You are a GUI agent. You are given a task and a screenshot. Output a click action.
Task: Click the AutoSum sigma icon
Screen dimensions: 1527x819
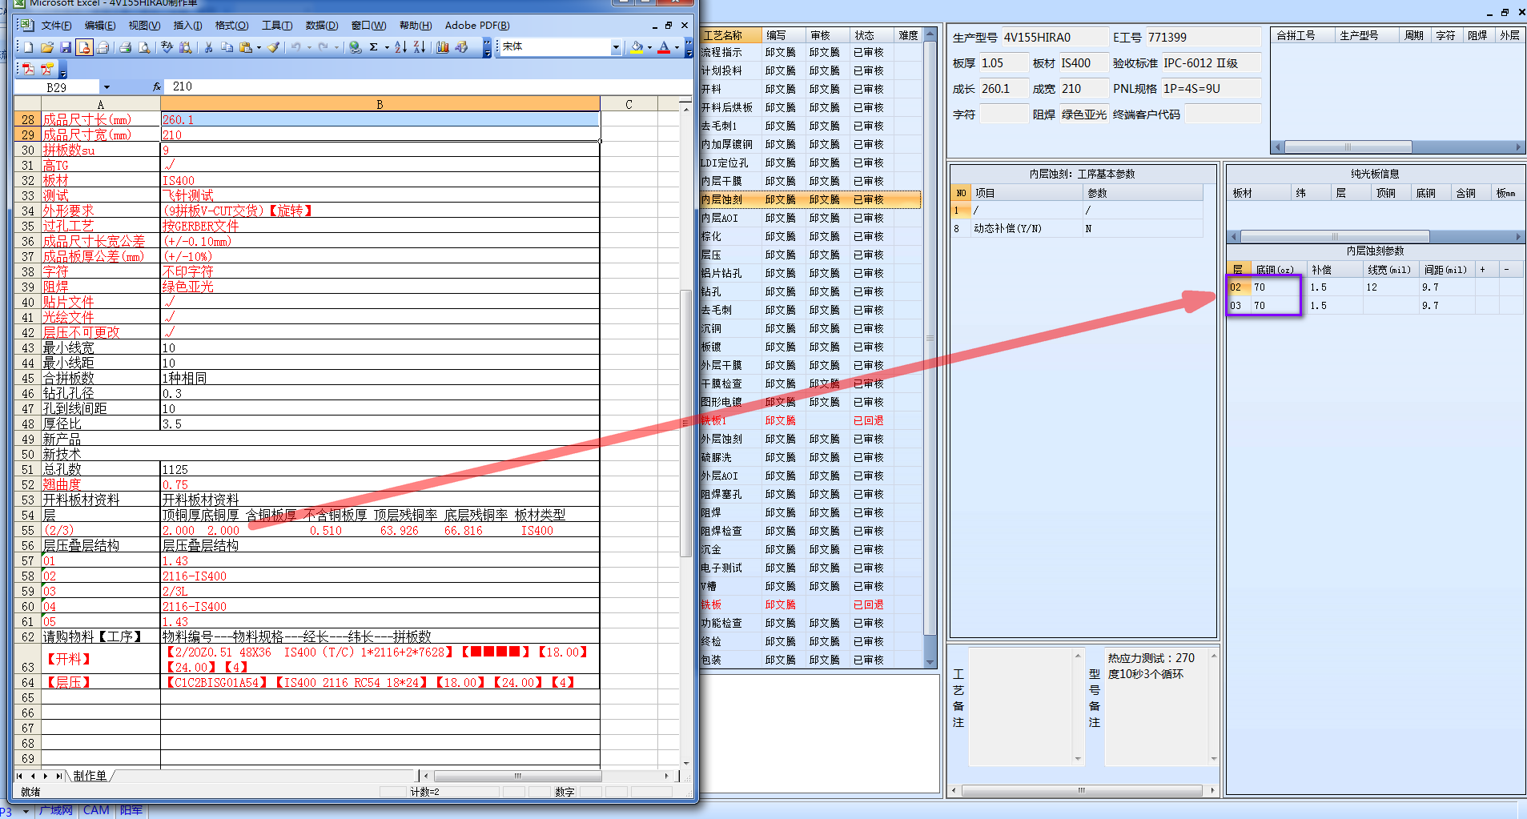point(374,47)
